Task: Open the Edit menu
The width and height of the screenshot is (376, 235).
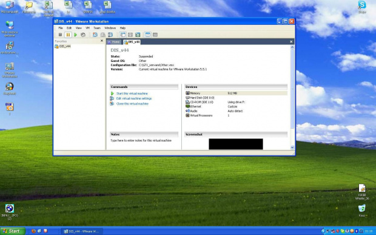Action: pyautogui.click(x=69, y=28)
